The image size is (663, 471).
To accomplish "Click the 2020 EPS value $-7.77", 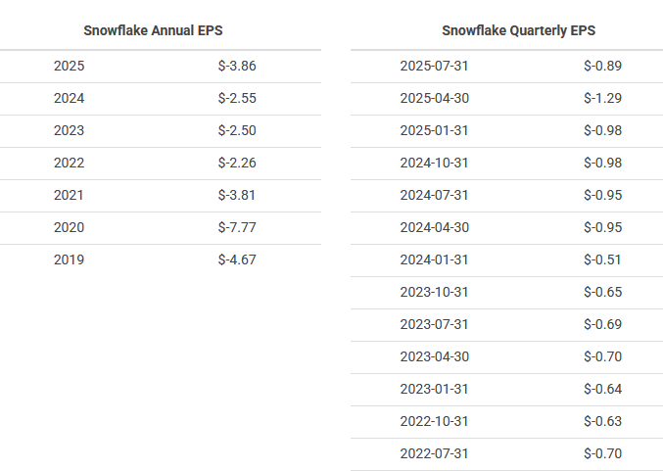I will pyautogui.click(x=237, y=228).
